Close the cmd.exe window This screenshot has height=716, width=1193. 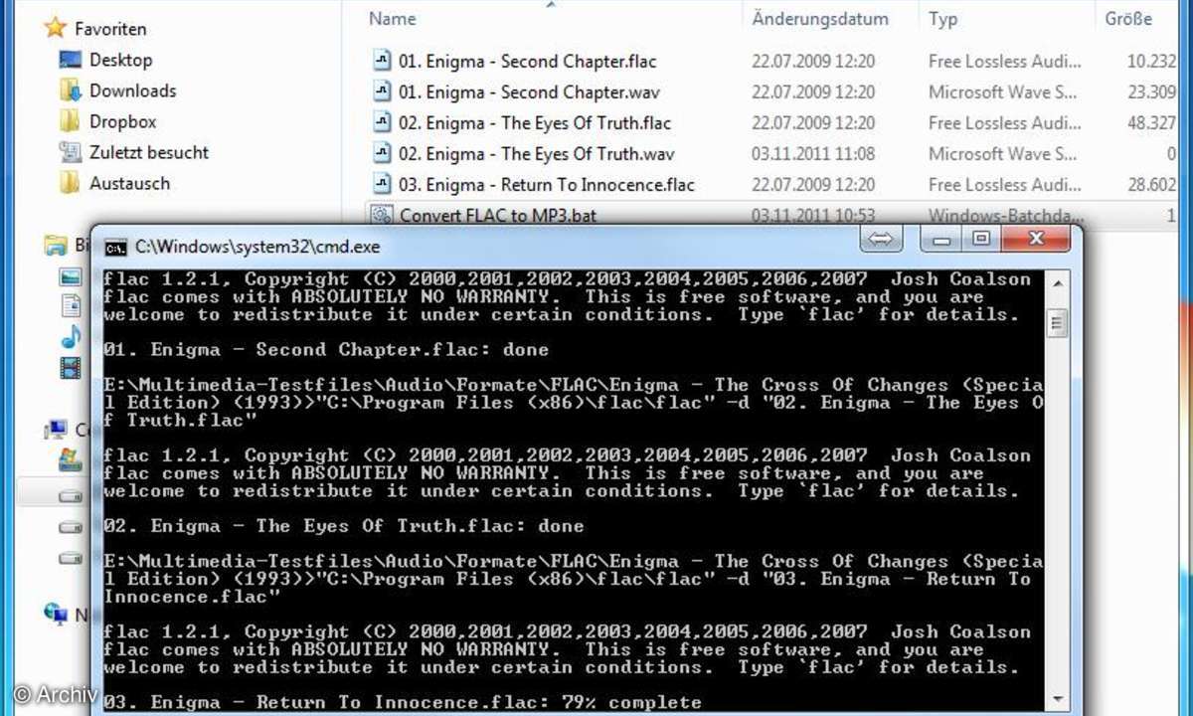point(1038,240)
